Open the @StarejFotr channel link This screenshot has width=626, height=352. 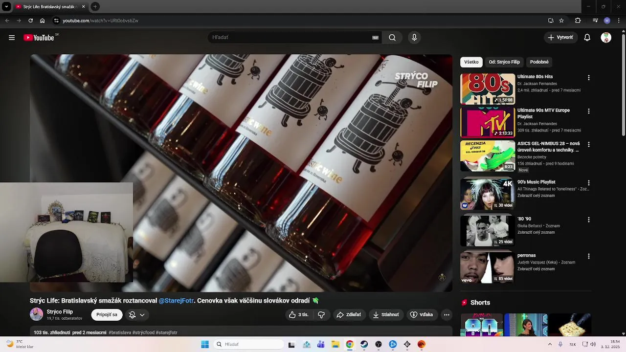(x=176, y=301)
